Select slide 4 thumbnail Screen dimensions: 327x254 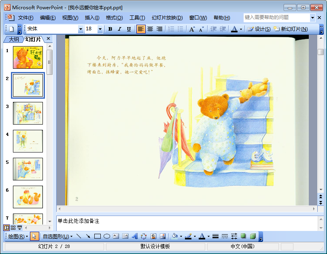[28, 141]
